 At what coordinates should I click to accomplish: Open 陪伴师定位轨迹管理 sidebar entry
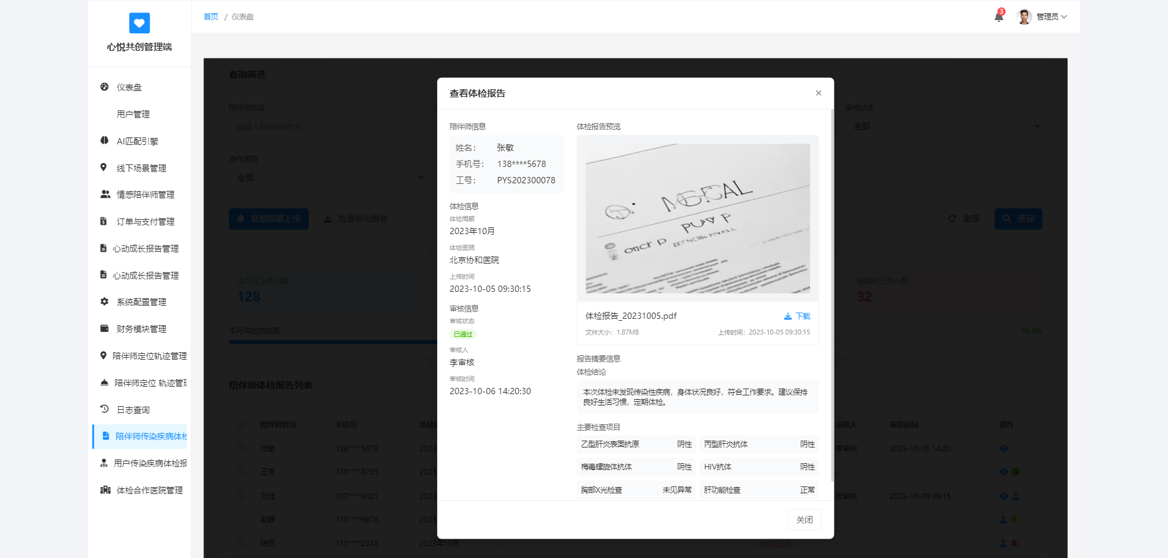point(139,356)
